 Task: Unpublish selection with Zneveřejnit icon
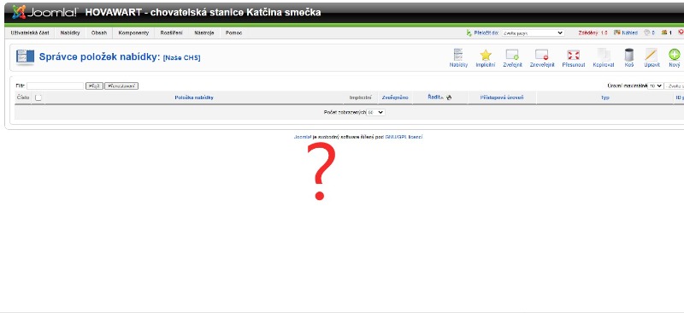pos(542,58)
